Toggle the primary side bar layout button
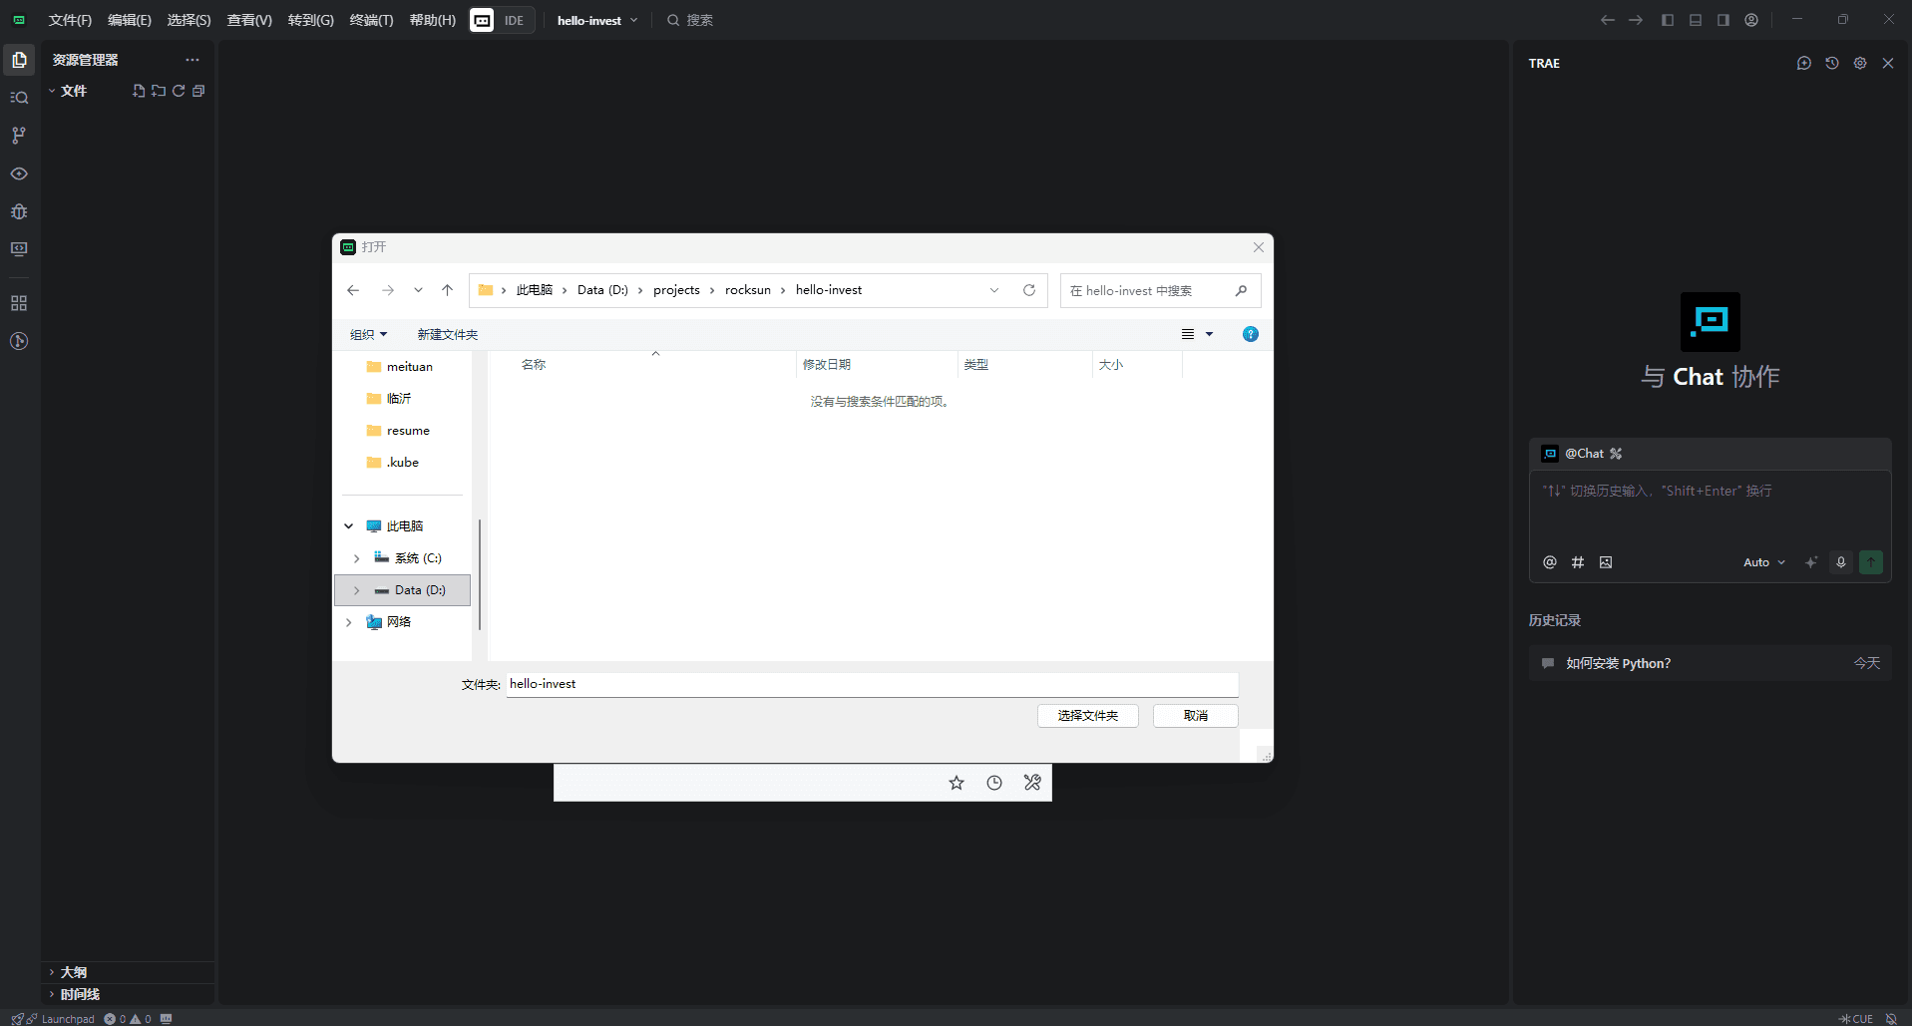Image resolution: width=1912 pixels, height=1026 pixels. click(x=1667, y=20)
